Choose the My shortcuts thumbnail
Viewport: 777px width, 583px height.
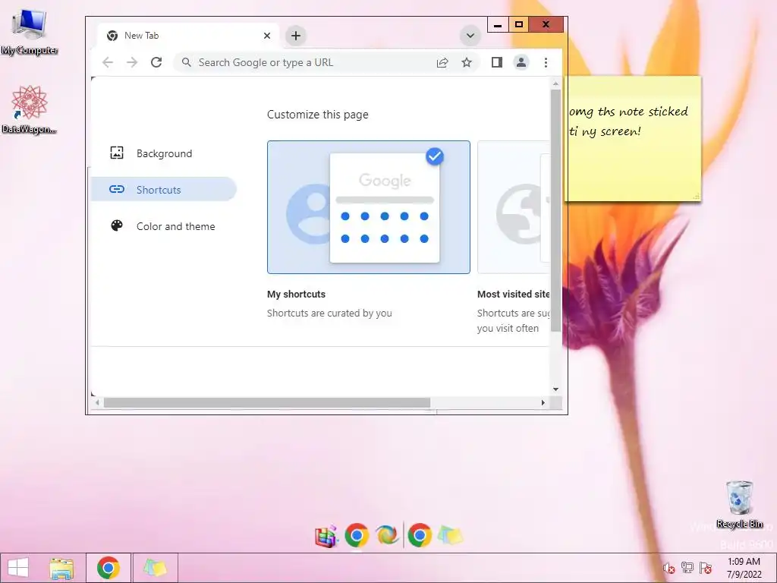(x=369, y=207)
